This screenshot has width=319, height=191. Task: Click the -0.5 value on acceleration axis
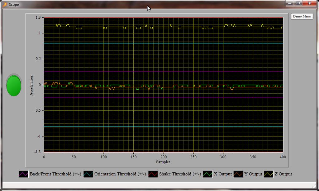click(38, 111)
